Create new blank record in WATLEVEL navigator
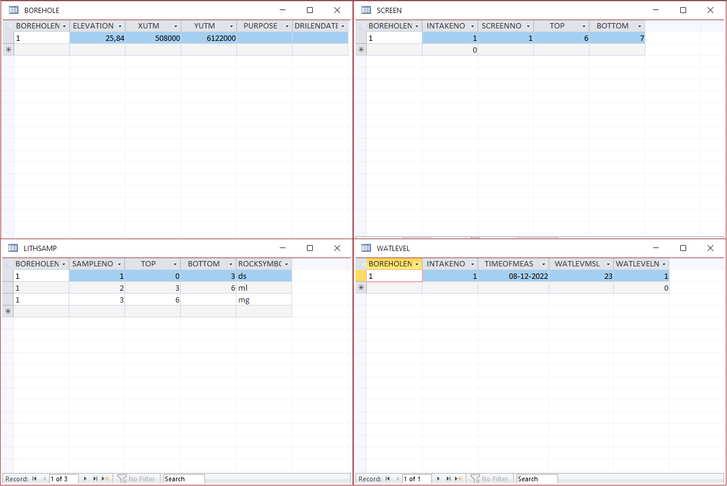 [459, 479]
